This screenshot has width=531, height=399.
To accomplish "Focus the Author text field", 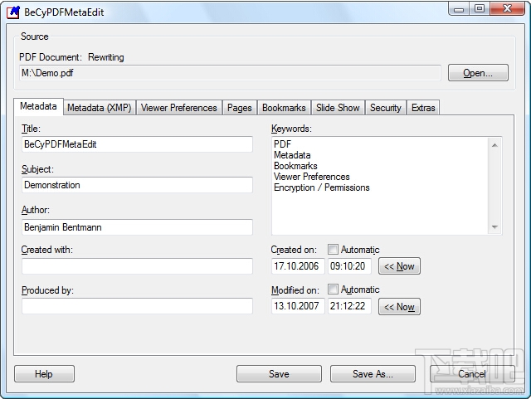I will [x=137, y=227].
